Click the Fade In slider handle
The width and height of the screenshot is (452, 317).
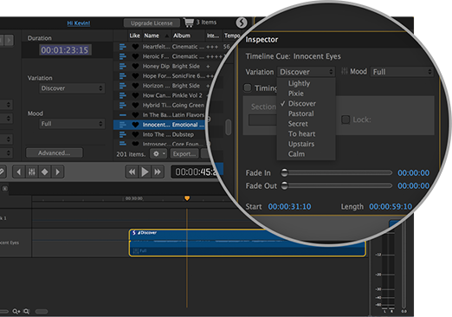[284, 172]
